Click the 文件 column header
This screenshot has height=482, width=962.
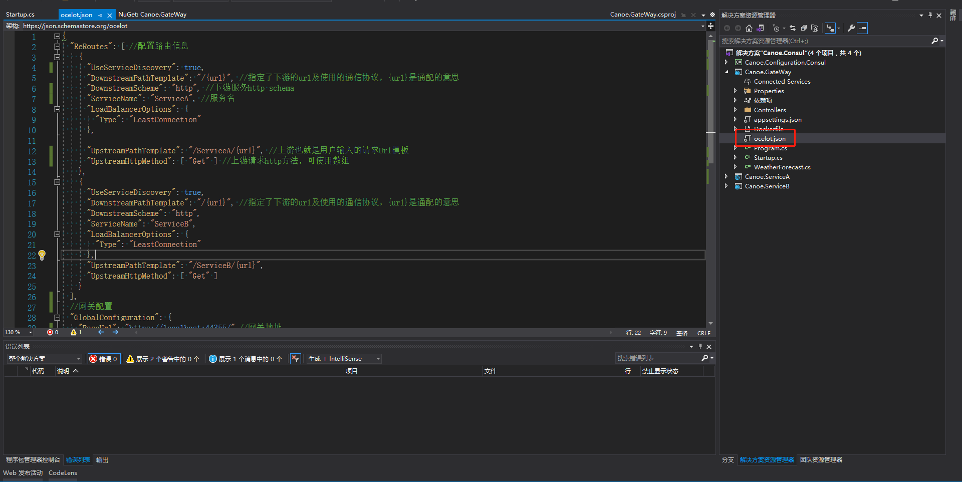[491, 371]
